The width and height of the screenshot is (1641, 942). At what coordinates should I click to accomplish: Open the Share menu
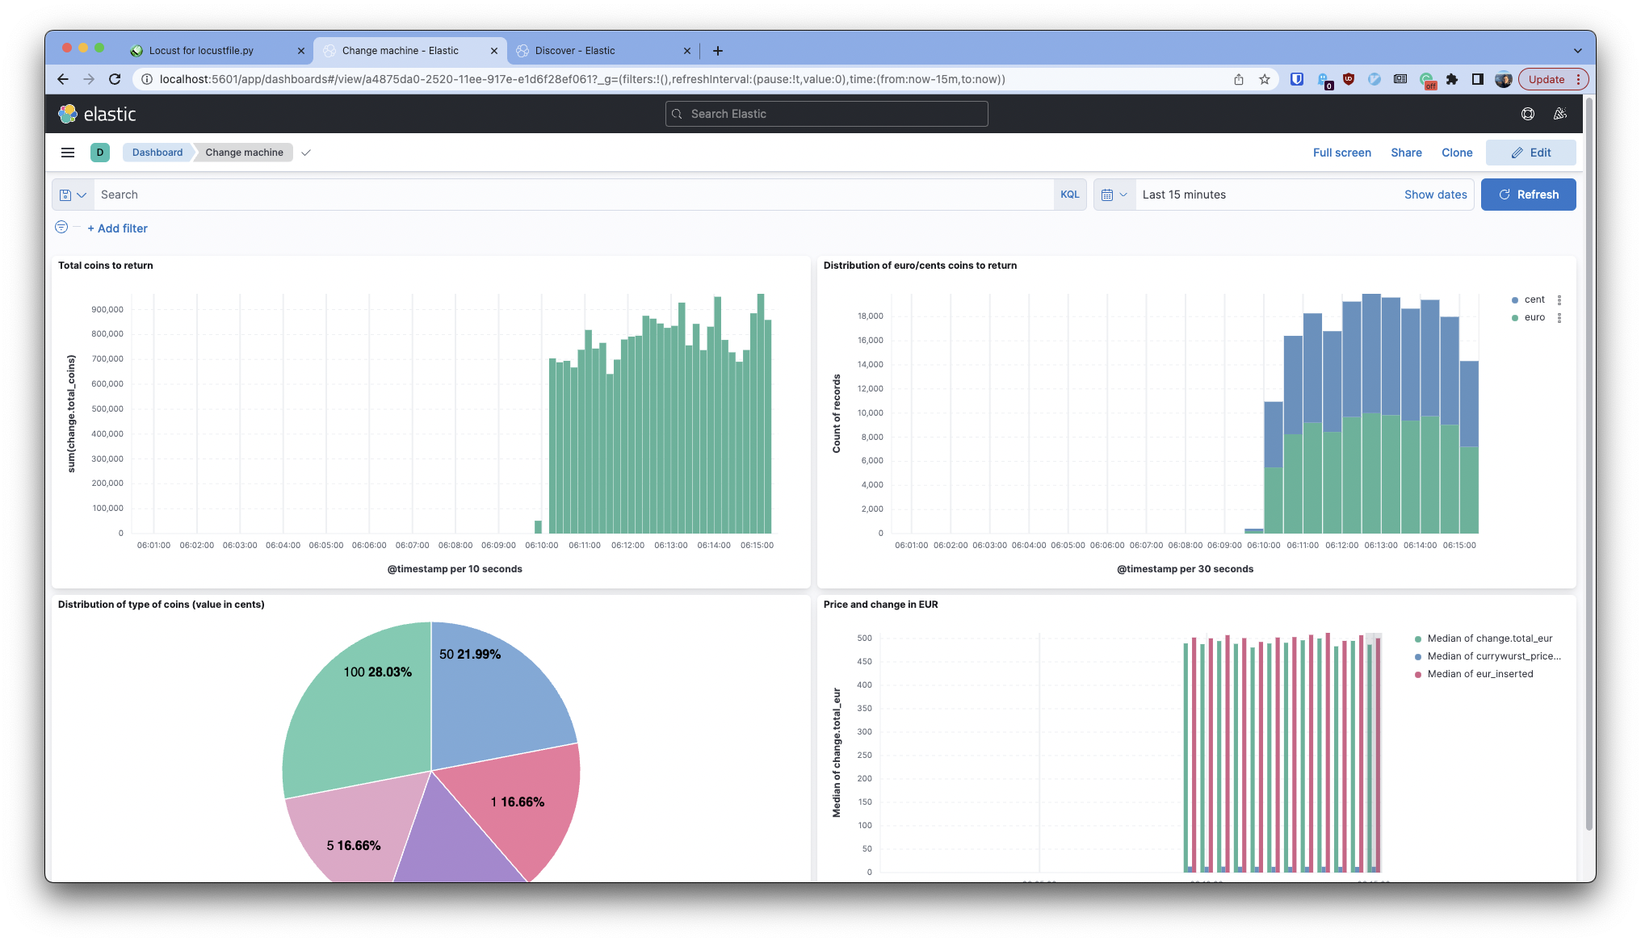click(x=1406, y=153)
